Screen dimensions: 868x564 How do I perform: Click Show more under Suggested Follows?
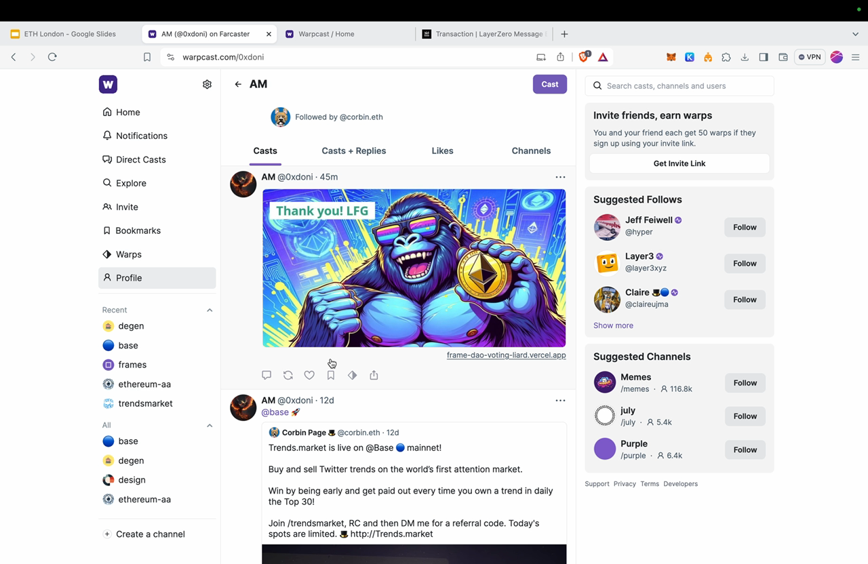[x=613, y=325]
